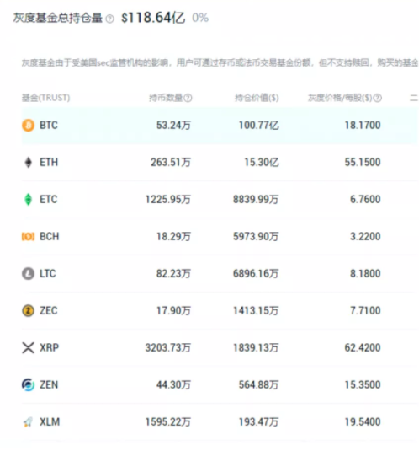Screen dimensions: 419x451
Task: Click BCH holdings value 5973.90万
Action: (256, 236)
